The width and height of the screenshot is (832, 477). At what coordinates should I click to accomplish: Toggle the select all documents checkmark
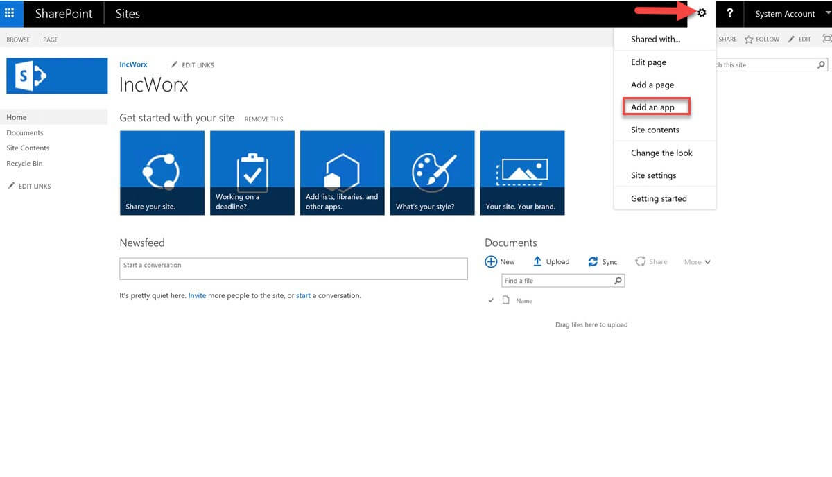491,300
